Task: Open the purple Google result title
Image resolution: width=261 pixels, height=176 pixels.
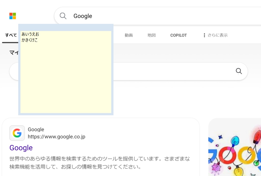Action: 21,148
